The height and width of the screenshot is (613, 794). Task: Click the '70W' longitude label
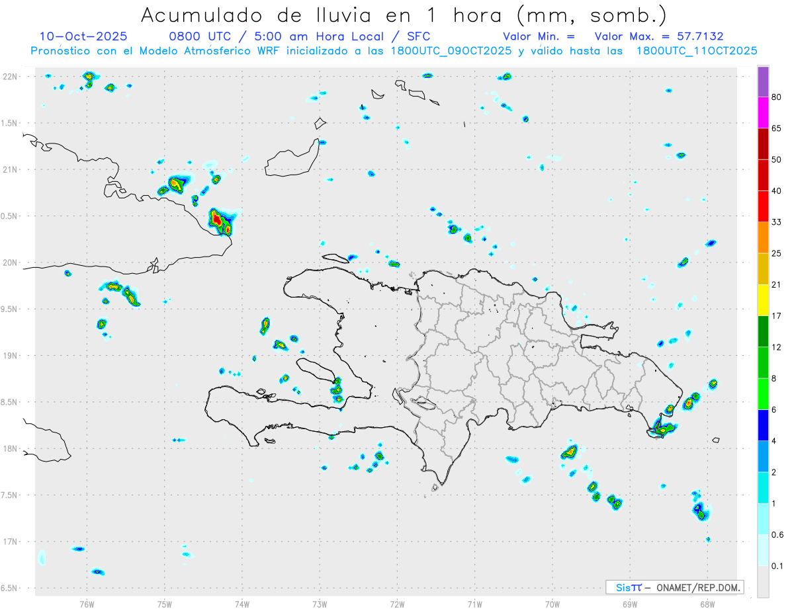point(552,604)
